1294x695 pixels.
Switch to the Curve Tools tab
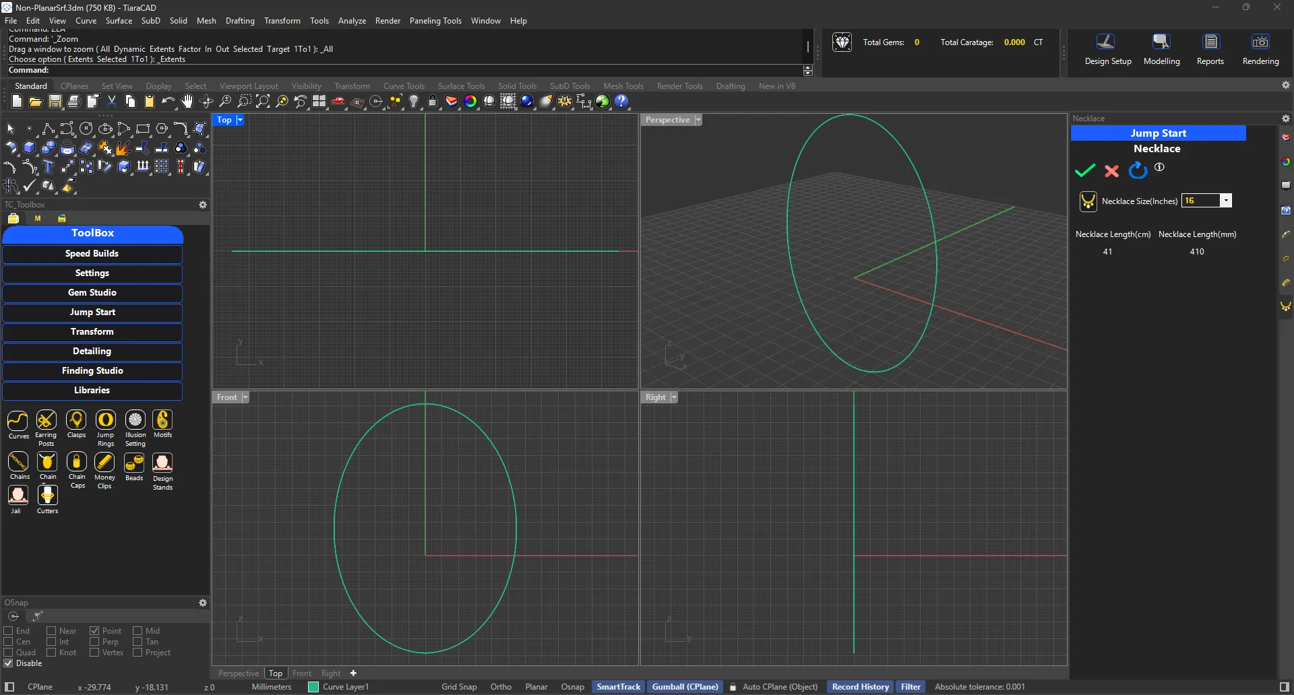point(404,86)
